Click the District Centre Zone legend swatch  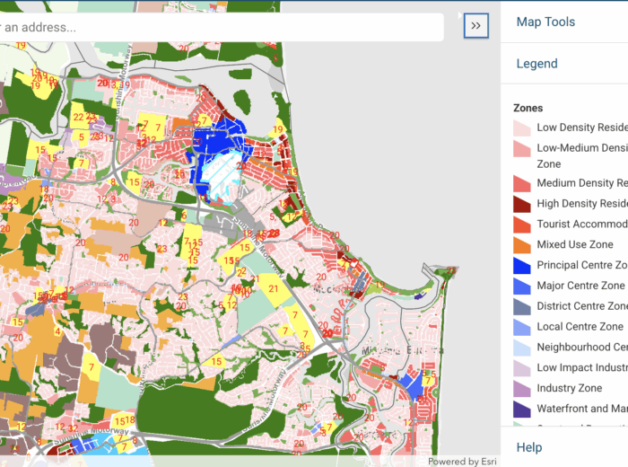[x=522, y=306]
